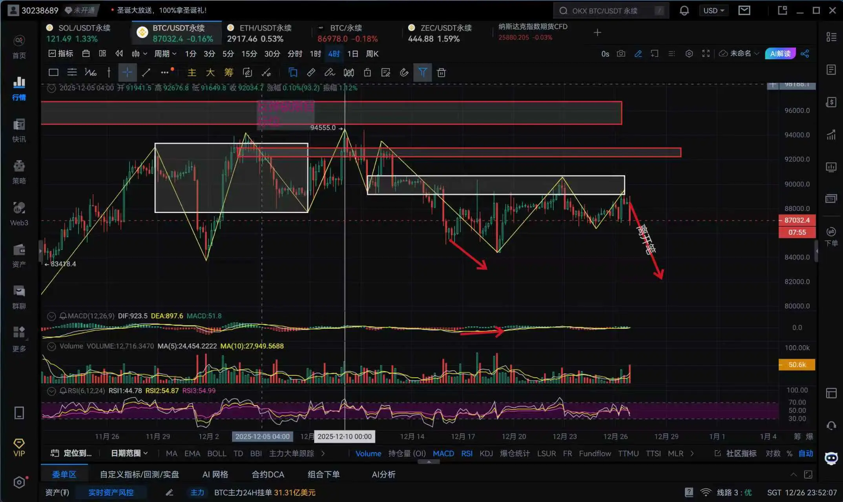
Task: Click the notification bell icon
Action: pyautogui.click(x=684, y=11)
